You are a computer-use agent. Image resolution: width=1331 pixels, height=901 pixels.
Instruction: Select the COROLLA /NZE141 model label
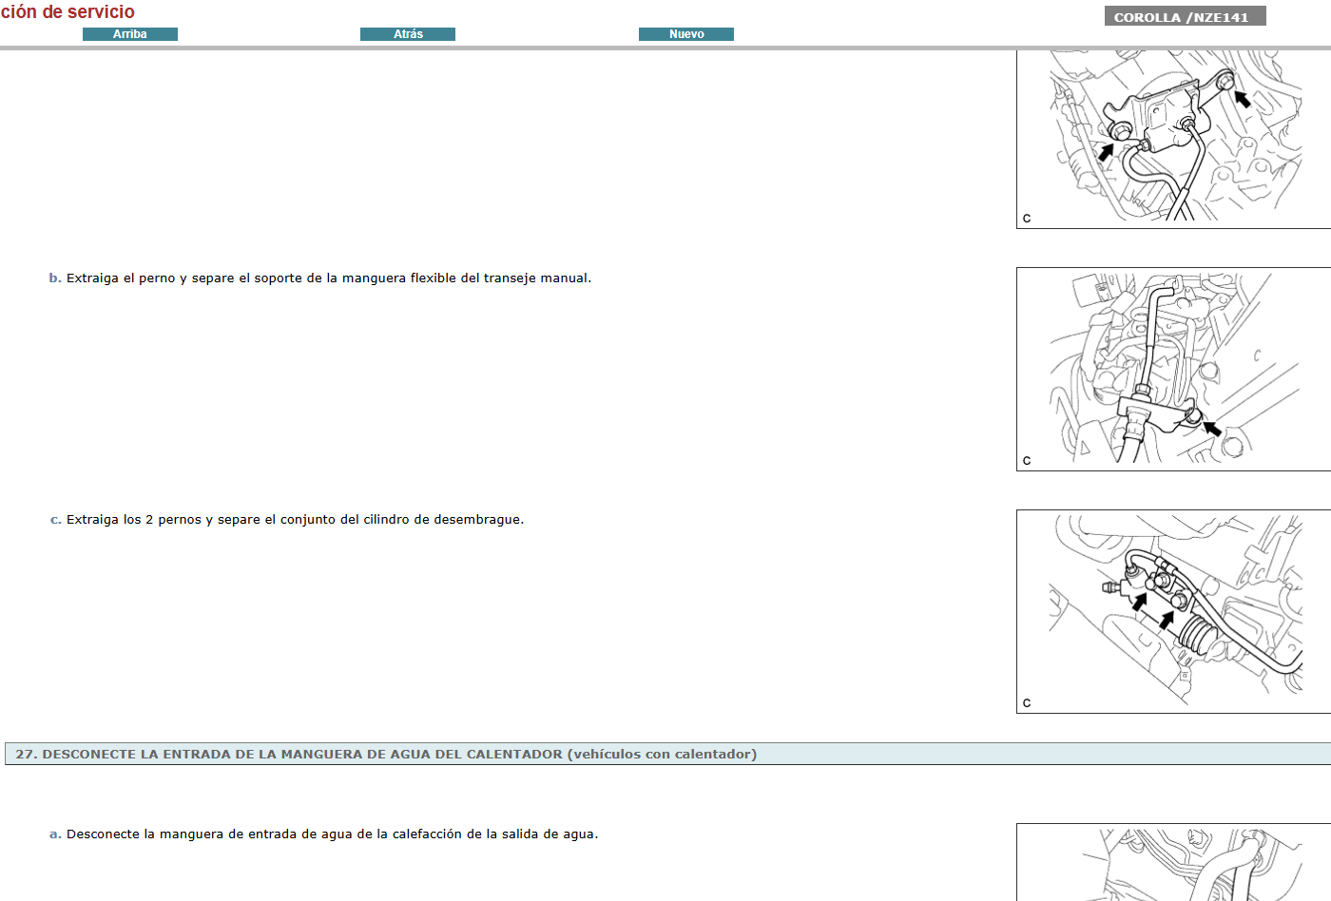(x=1184, y=17)
